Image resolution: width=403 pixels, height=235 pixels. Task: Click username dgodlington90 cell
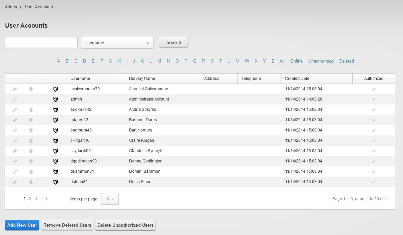point(83,161)
